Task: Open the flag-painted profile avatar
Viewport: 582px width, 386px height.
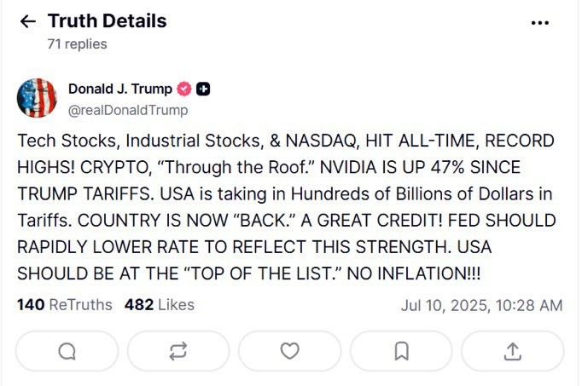Action: (37, 98)
